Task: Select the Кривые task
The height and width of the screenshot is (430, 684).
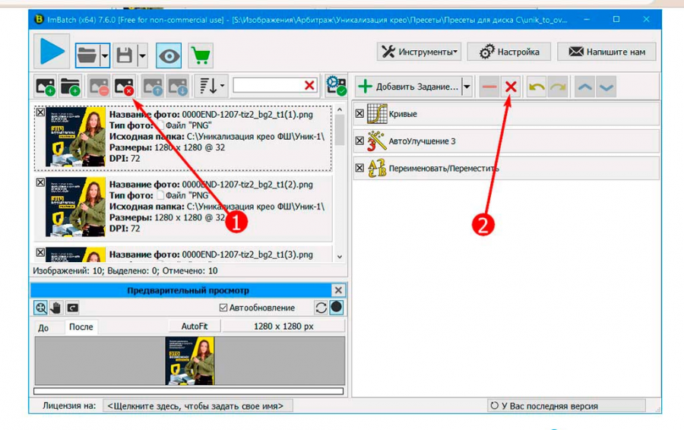Action: (x=506, y=114)
